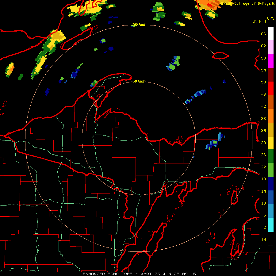
Task: Click the [K FT] units label
Action: tap(259, 21)
